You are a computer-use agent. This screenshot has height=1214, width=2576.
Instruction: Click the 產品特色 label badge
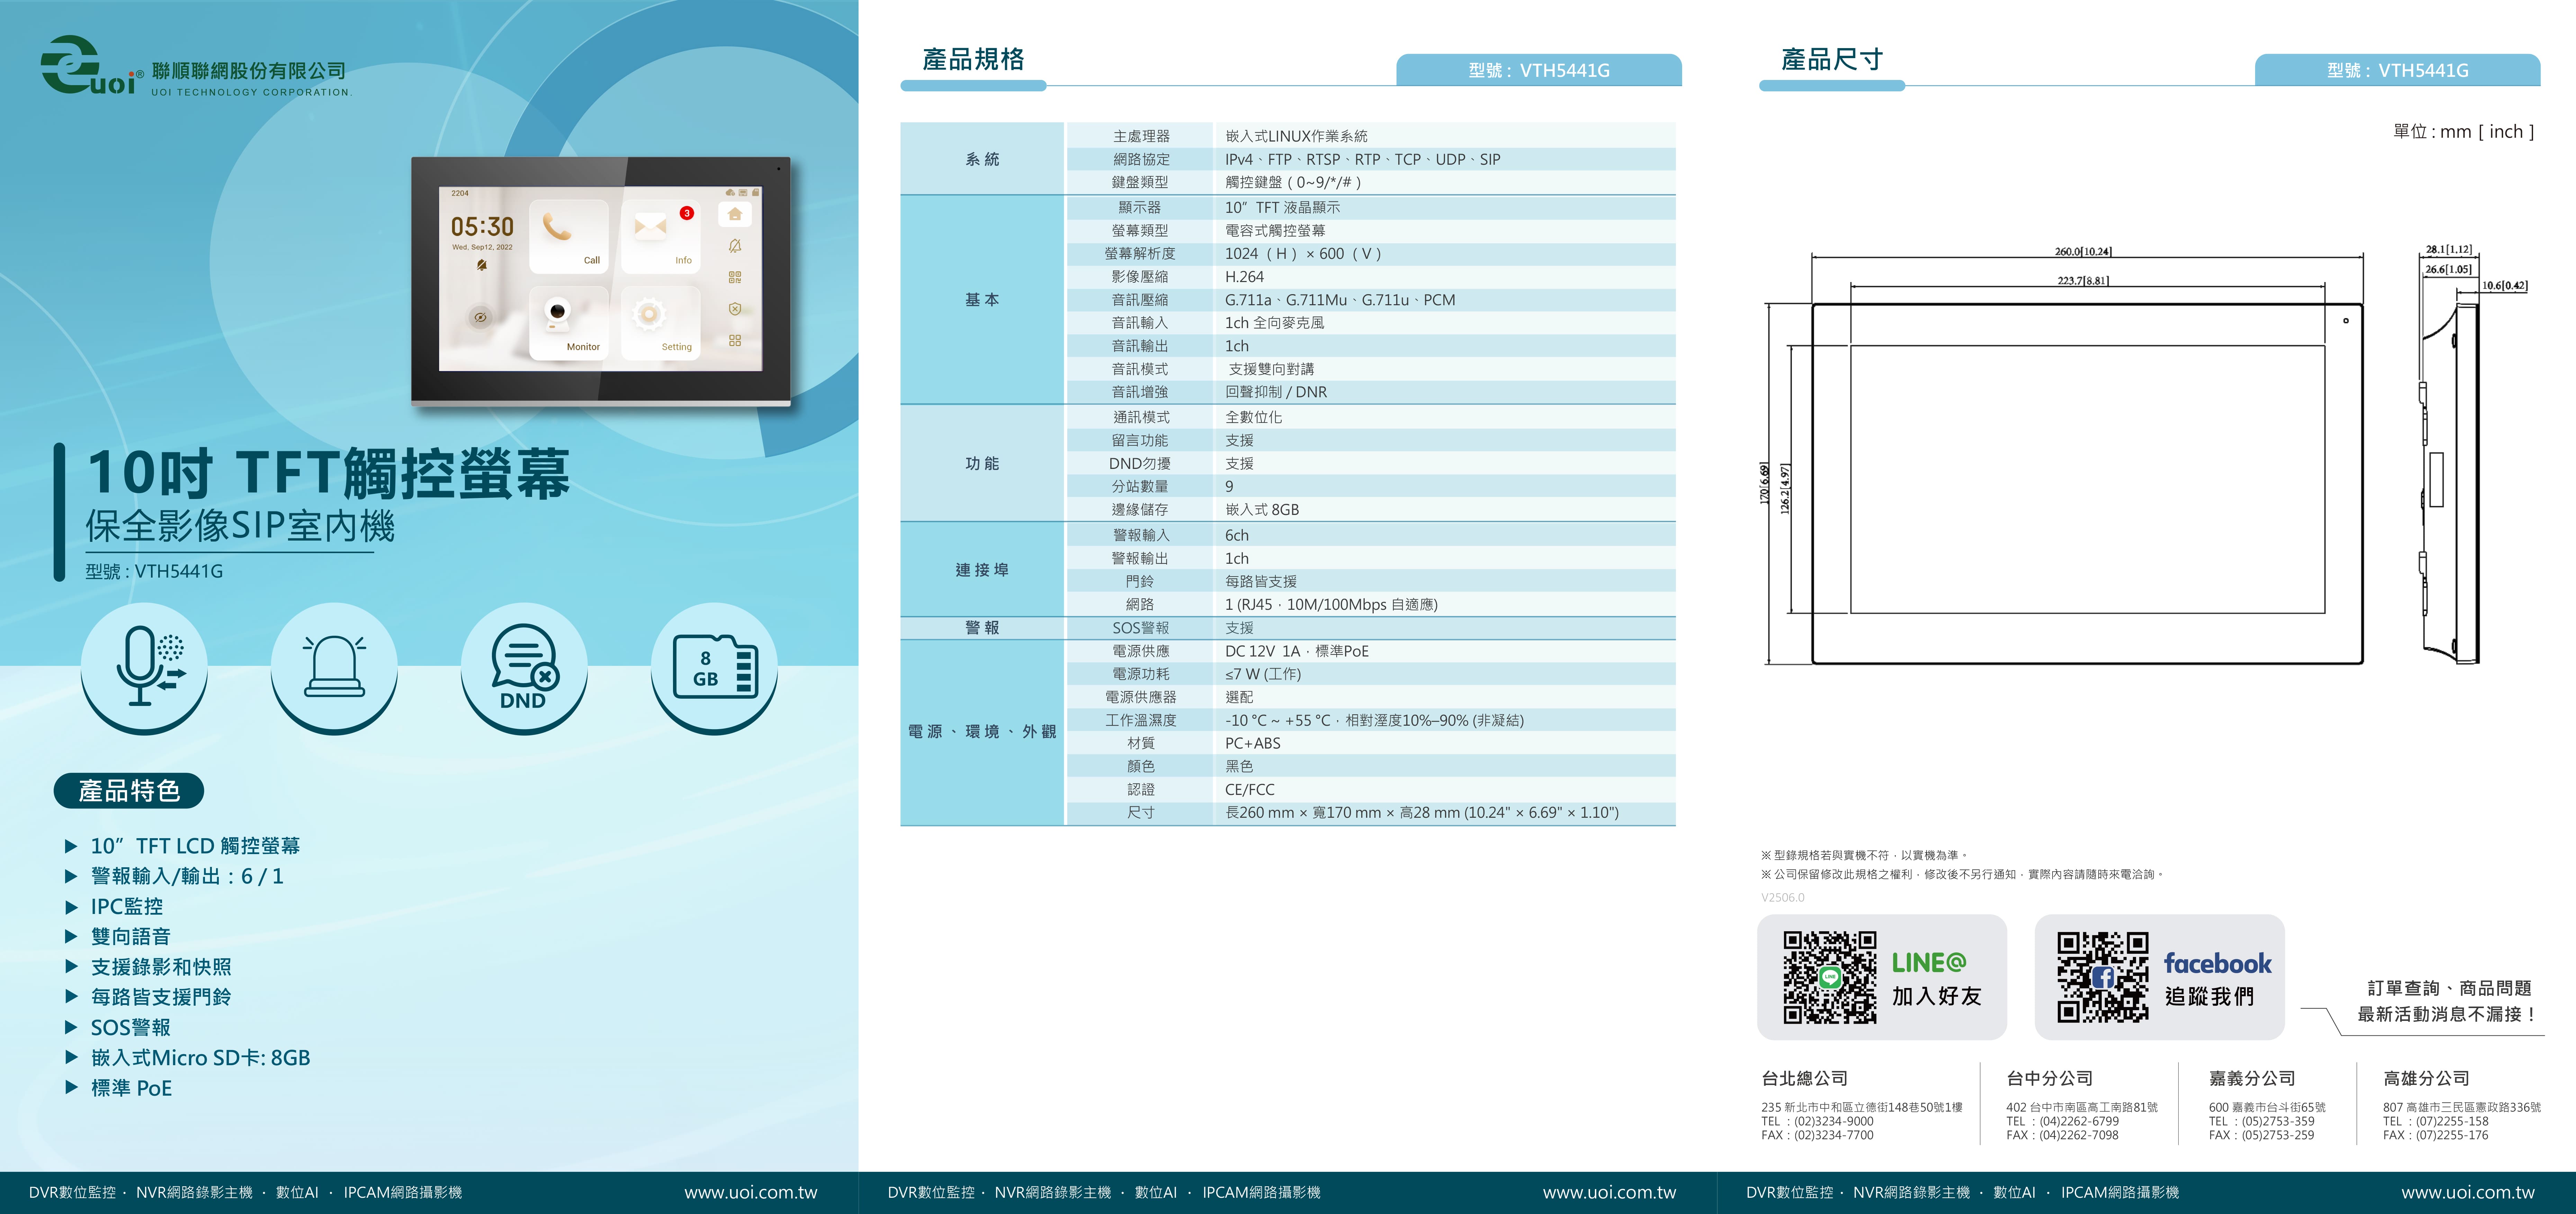pos(129,791)
